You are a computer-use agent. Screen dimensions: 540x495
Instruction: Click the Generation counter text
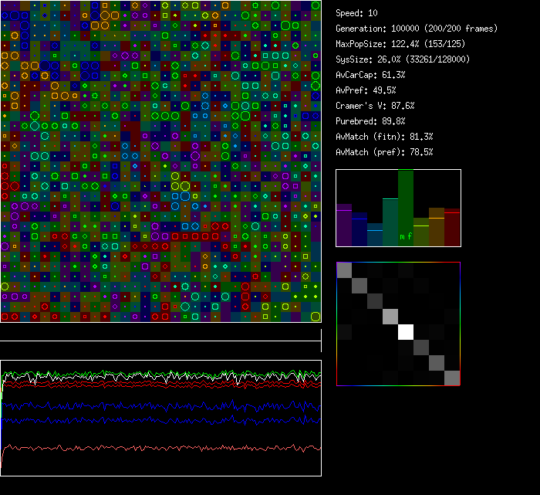tap(417, 29)
